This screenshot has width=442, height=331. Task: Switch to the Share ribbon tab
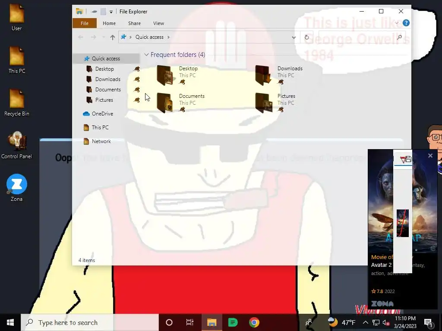pos(135,23)
